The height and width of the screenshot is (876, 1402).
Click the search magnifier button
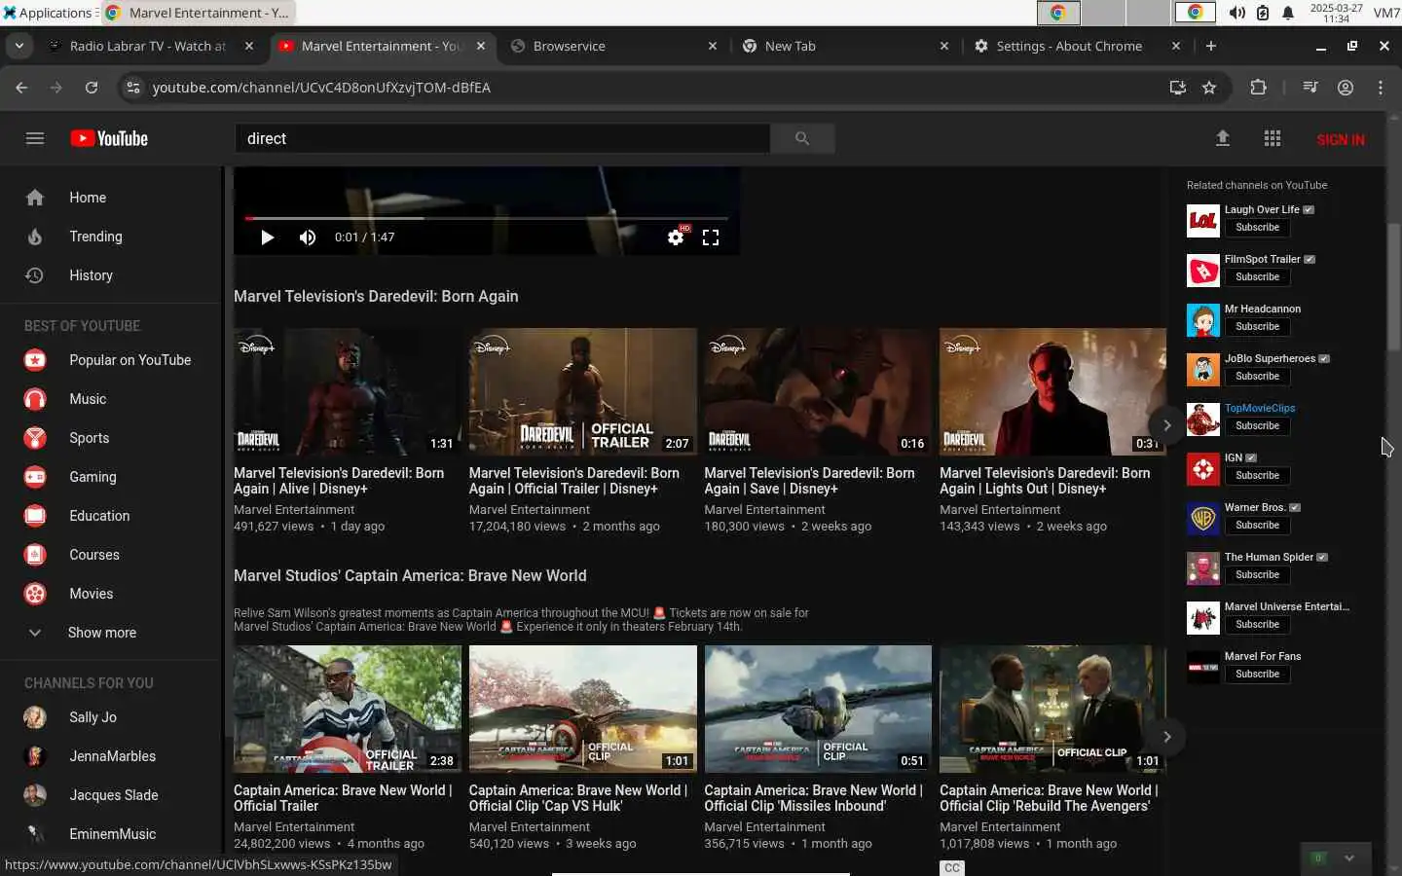pos(801,138)
